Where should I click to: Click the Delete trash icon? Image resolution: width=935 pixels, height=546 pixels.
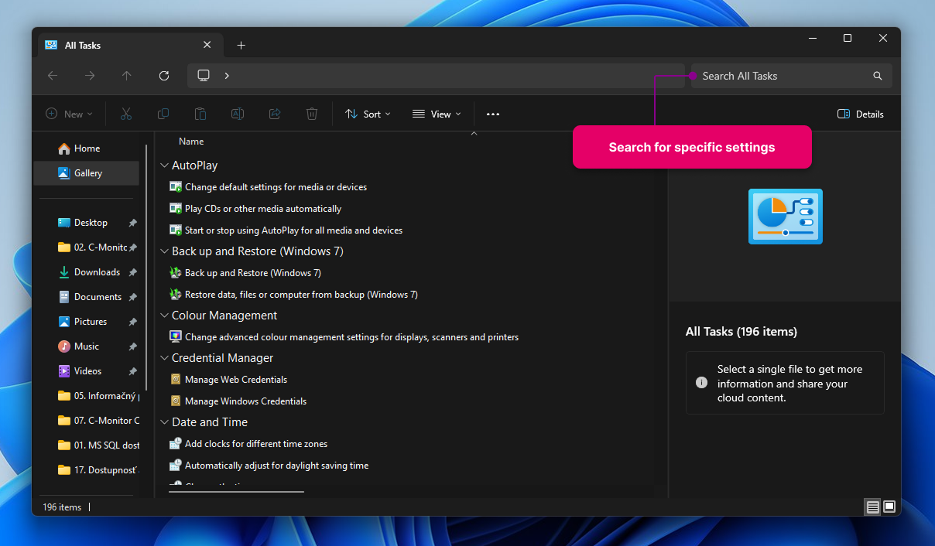[x=312, y=114]
